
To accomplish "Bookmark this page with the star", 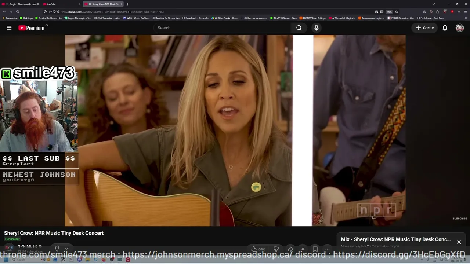I will (x=397, y=12).
